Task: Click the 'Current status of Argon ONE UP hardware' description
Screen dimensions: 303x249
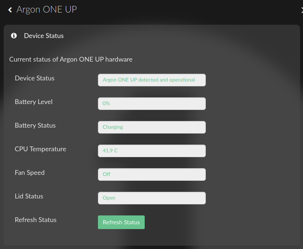Action: [71, 59]
